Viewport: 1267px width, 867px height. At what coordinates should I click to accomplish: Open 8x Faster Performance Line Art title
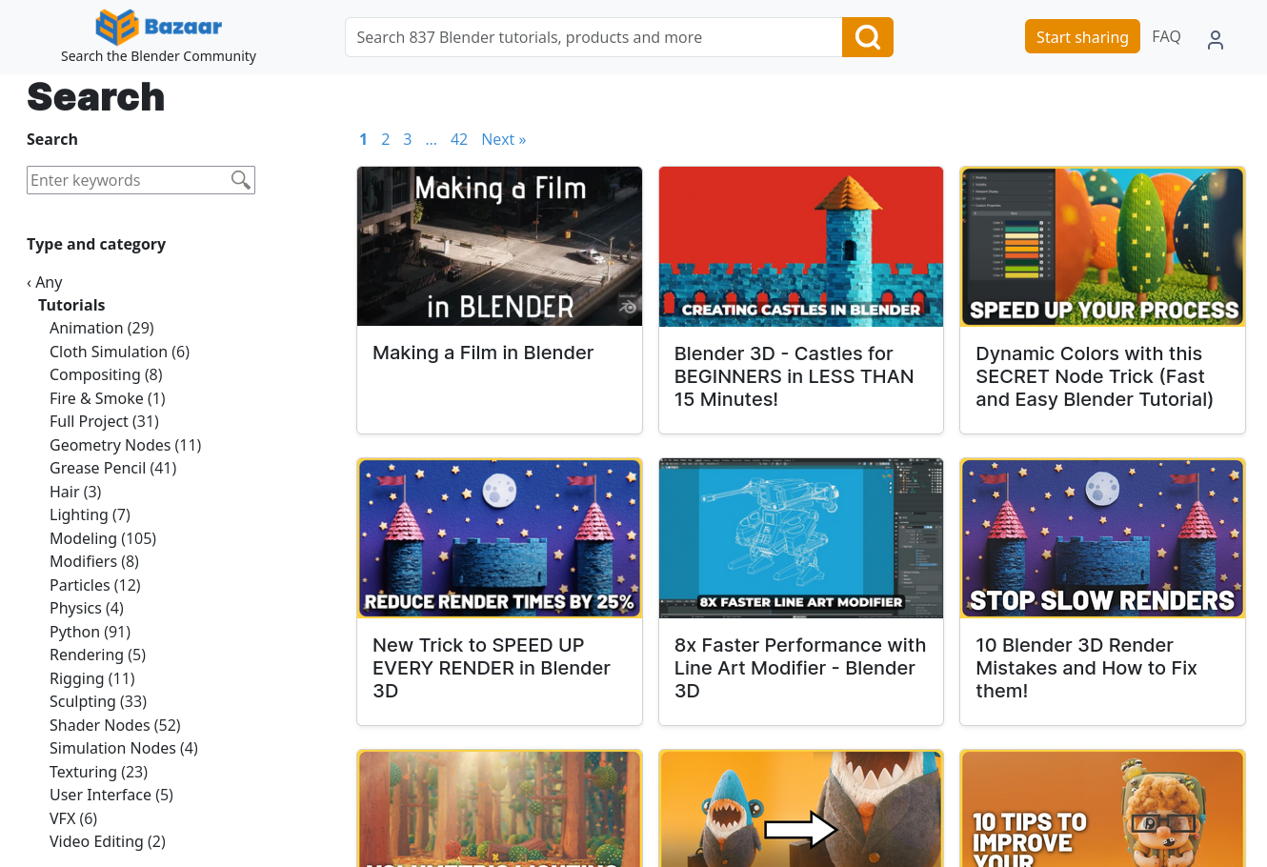800,668
